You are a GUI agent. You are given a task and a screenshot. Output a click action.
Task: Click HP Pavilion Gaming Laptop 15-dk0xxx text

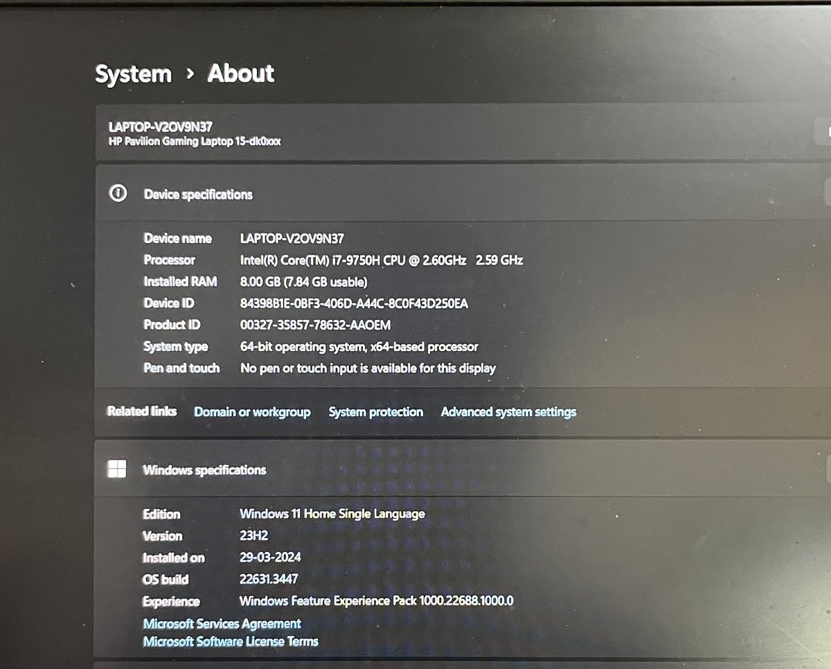pyautogui.click(x=195, y=142)
